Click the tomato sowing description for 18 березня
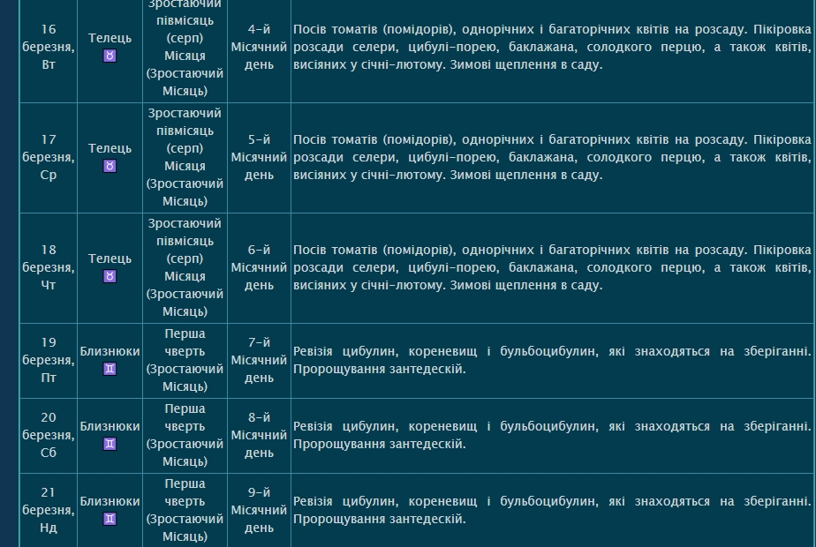This screenshot has width=816, height=547. [551, 267]
